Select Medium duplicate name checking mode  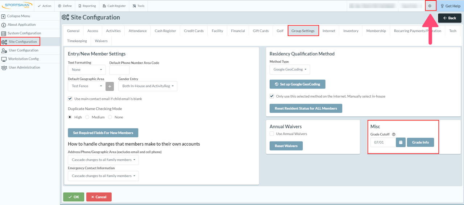[87, 117]
